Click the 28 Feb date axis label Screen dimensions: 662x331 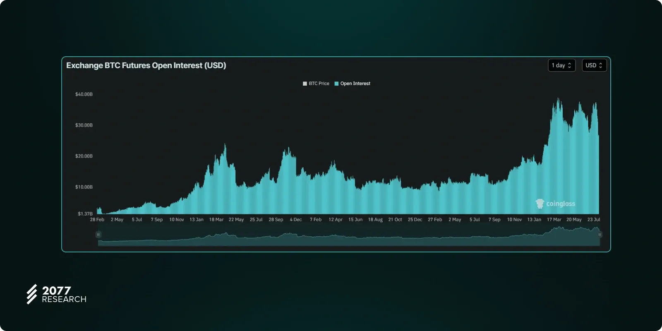click(97, 220)
